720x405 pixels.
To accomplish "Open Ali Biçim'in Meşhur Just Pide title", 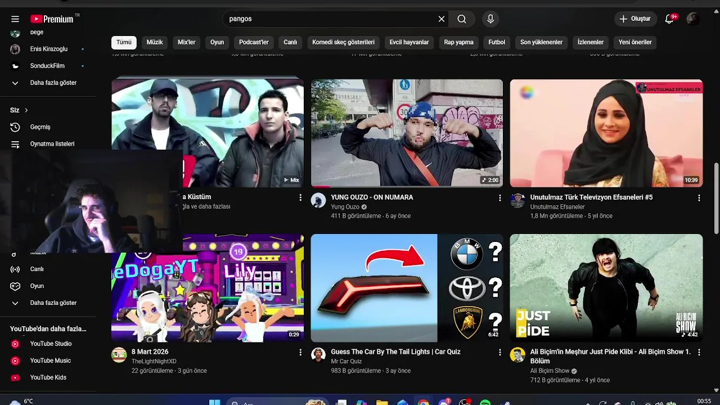I will [x=610, y=356].
